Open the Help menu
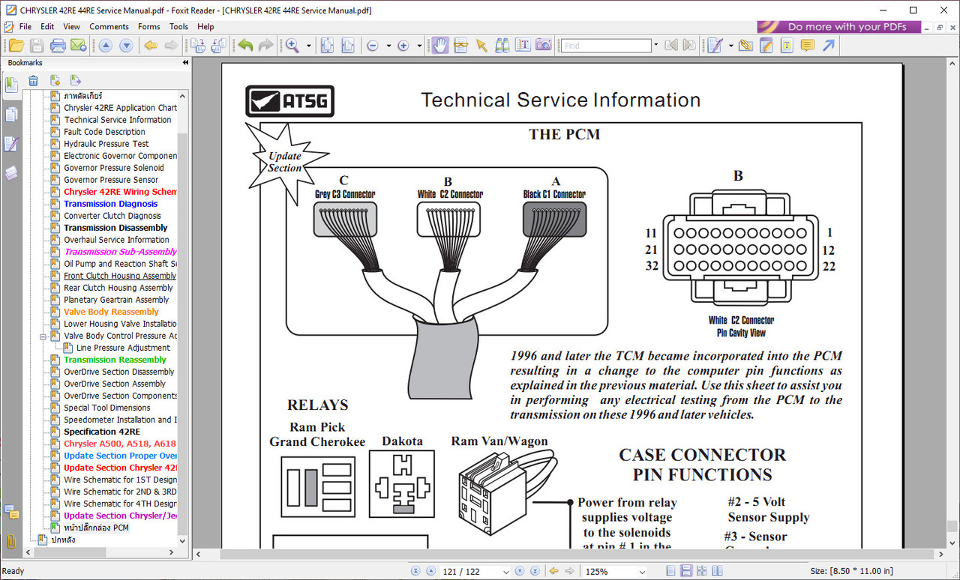960x580 pixels. 205,26
